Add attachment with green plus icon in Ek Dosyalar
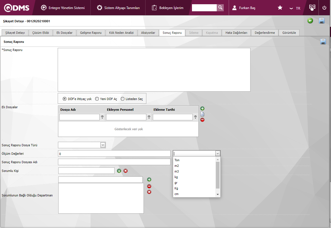 tap(202, 109)
